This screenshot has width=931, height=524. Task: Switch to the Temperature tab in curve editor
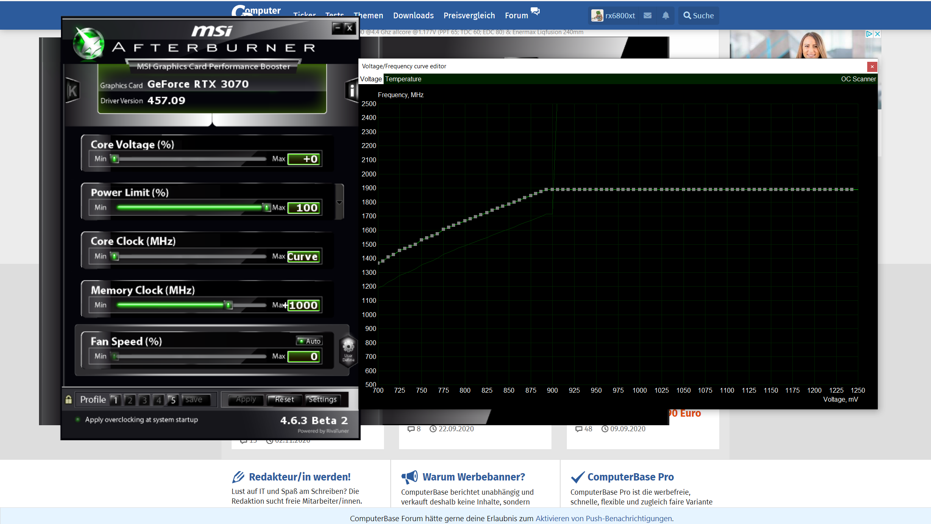point(403,79)
